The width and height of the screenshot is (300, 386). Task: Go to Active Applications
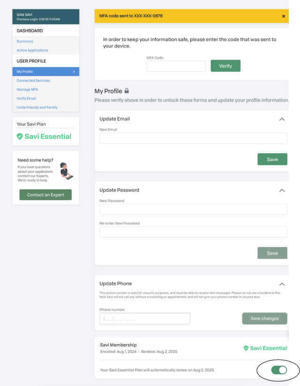click(32, 50)
